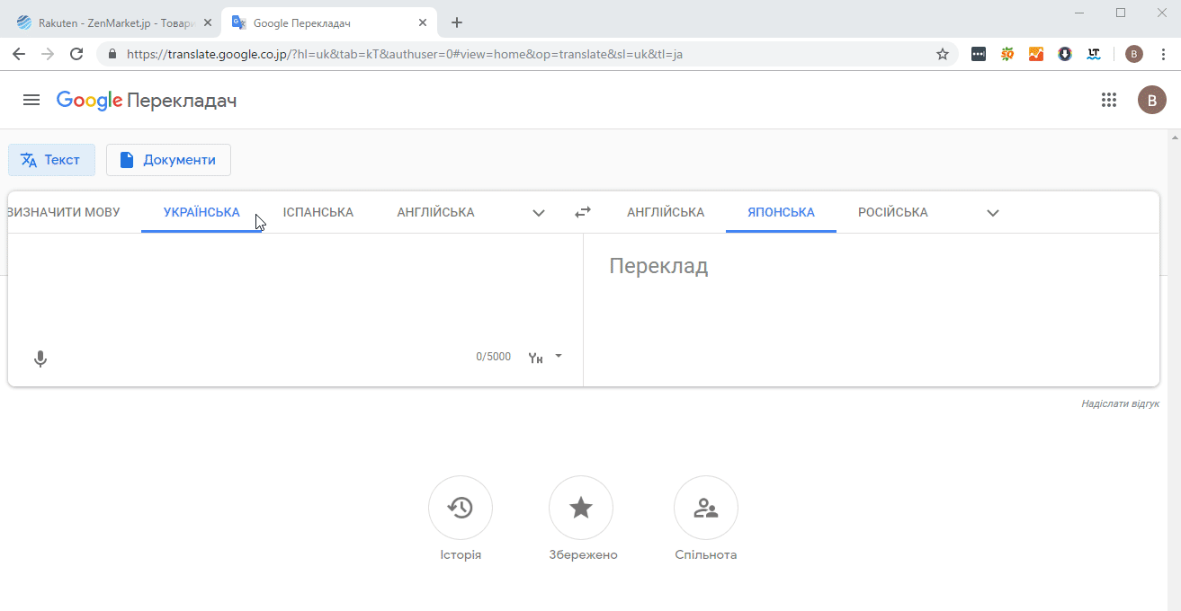Select ІСПАНСЬКА source language tab
Viewport: 1181px width, 611px height.
click(318, 213)
